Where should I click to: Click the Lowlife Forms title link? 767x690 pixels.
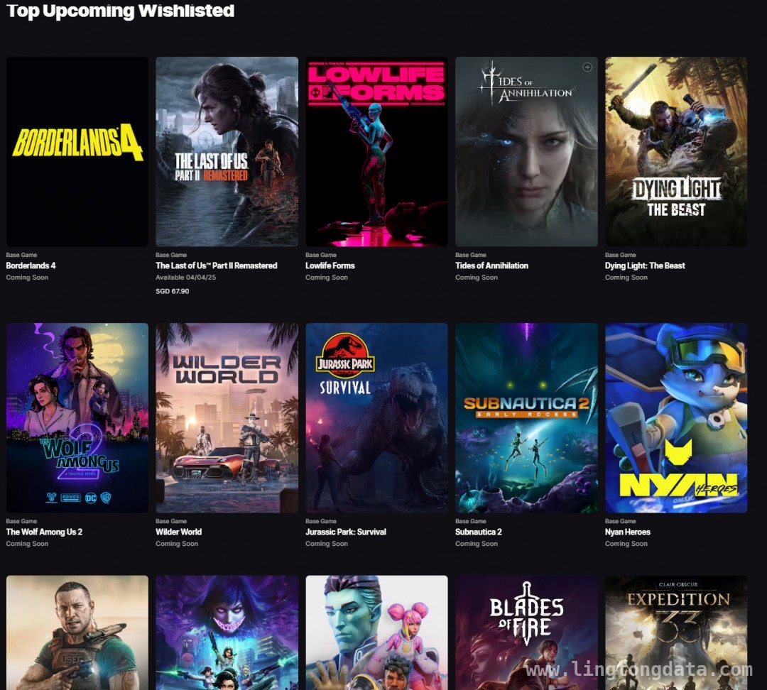pyautogui.click(x=330, y=265)
